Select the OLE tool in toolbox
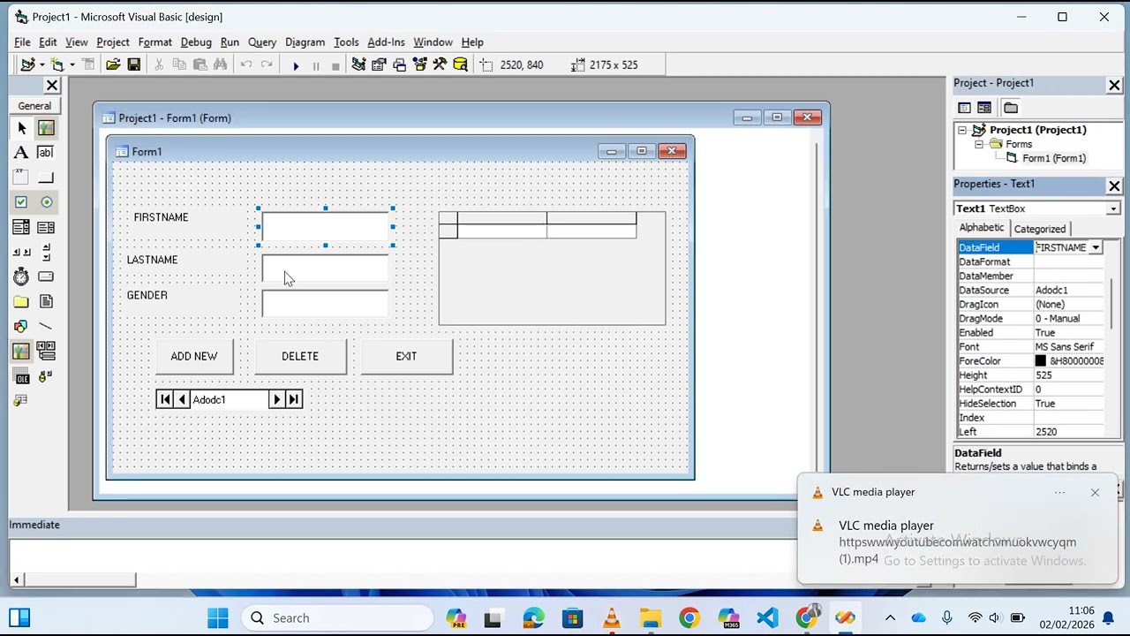Screen dimensions: 1130x636 click(21, 377)
